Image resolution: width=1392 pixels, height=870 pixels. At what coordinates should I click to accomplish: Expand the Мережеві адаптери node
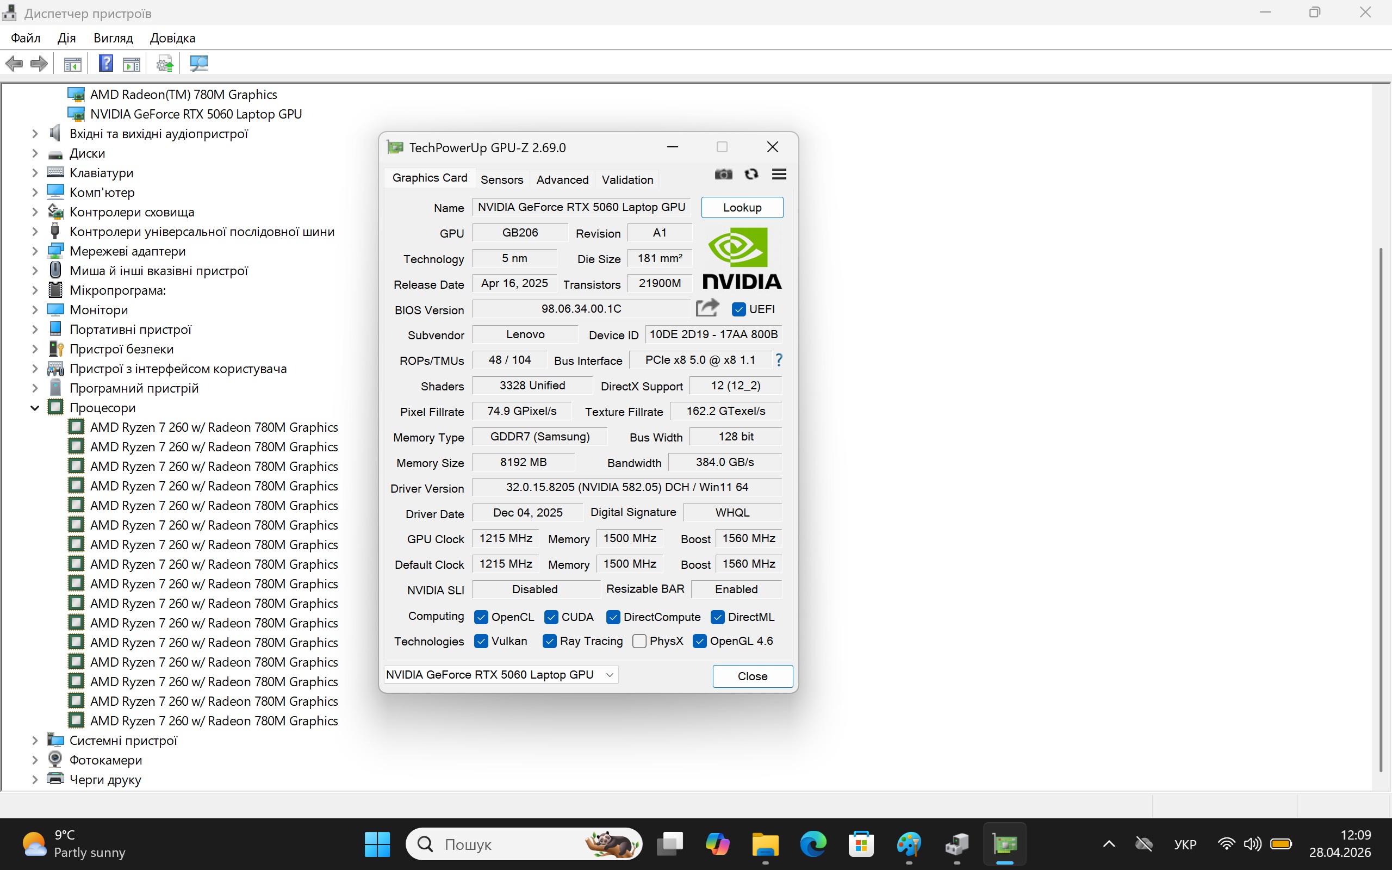(34, 251)
